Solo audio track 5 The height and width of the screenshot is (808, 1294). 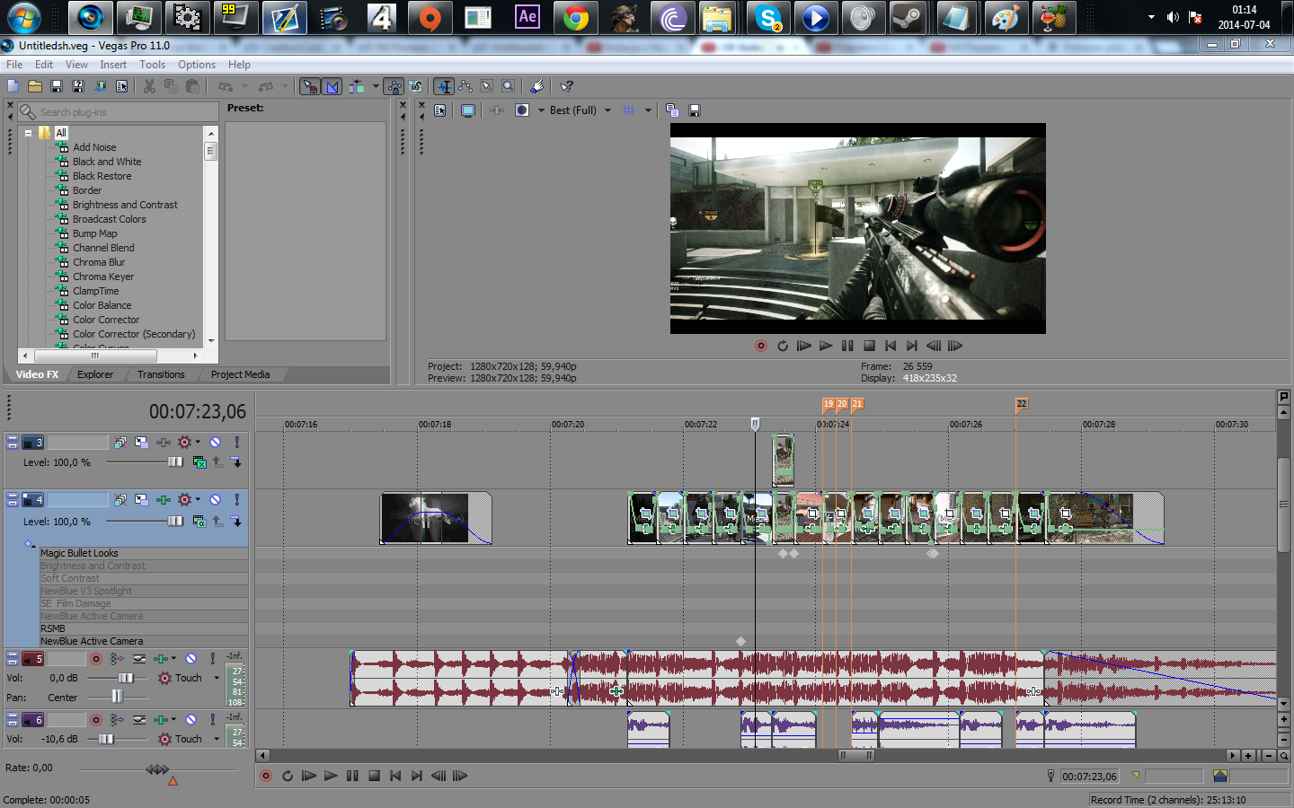pos(212,658)
